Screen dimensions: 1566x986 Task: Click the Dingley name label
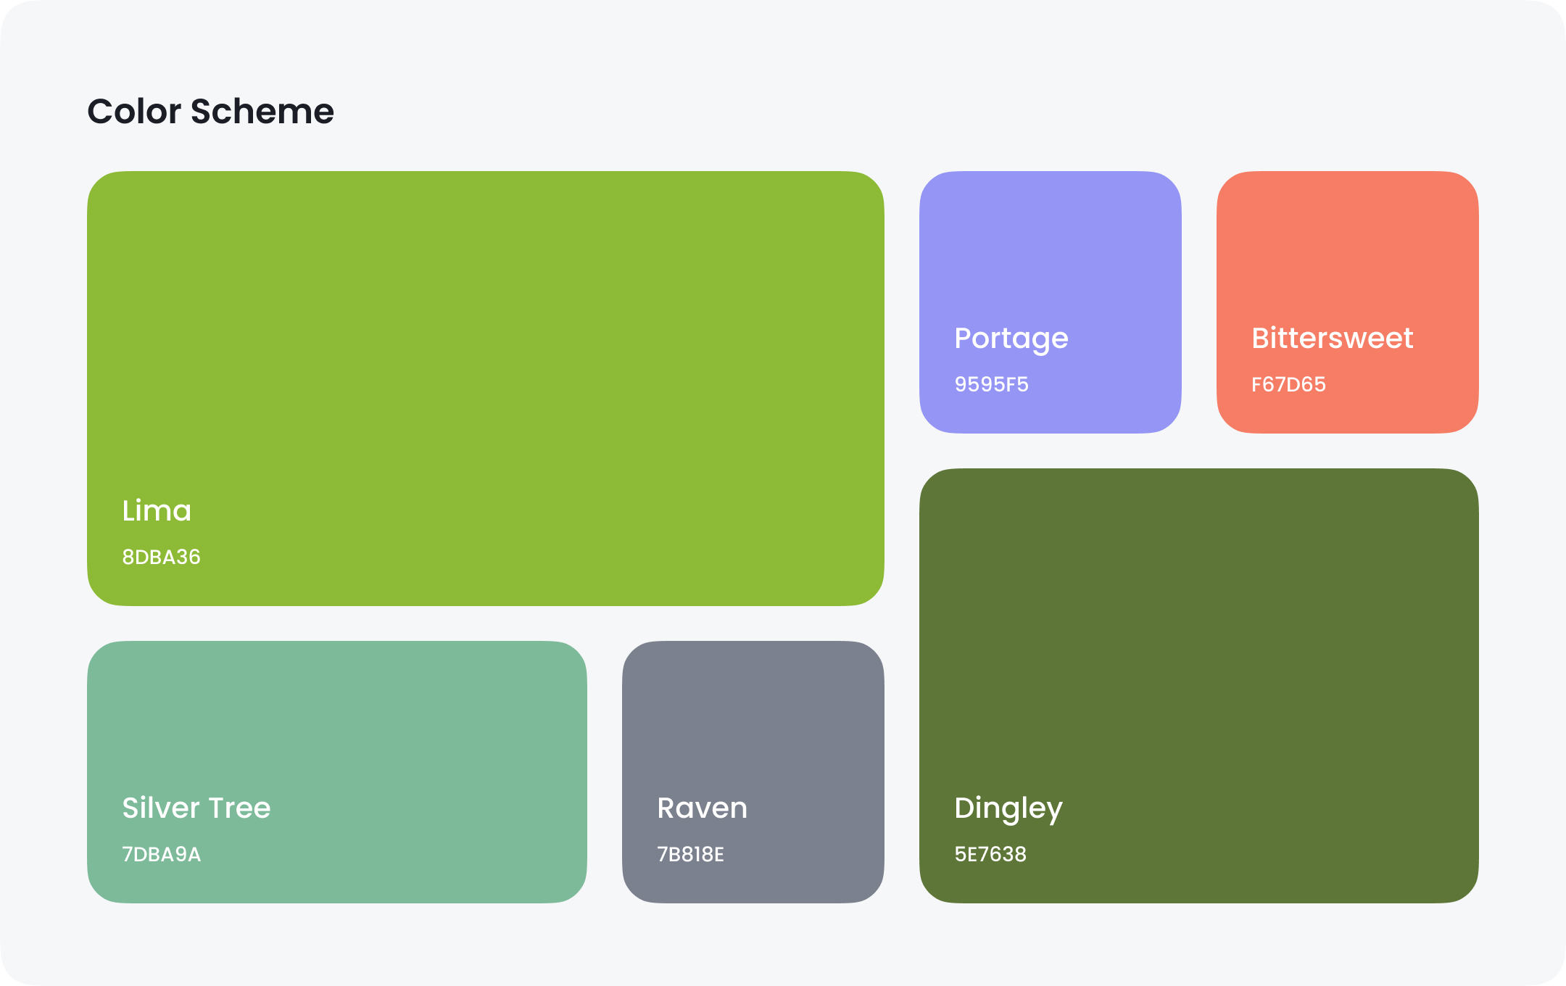tap(1008, 809)
